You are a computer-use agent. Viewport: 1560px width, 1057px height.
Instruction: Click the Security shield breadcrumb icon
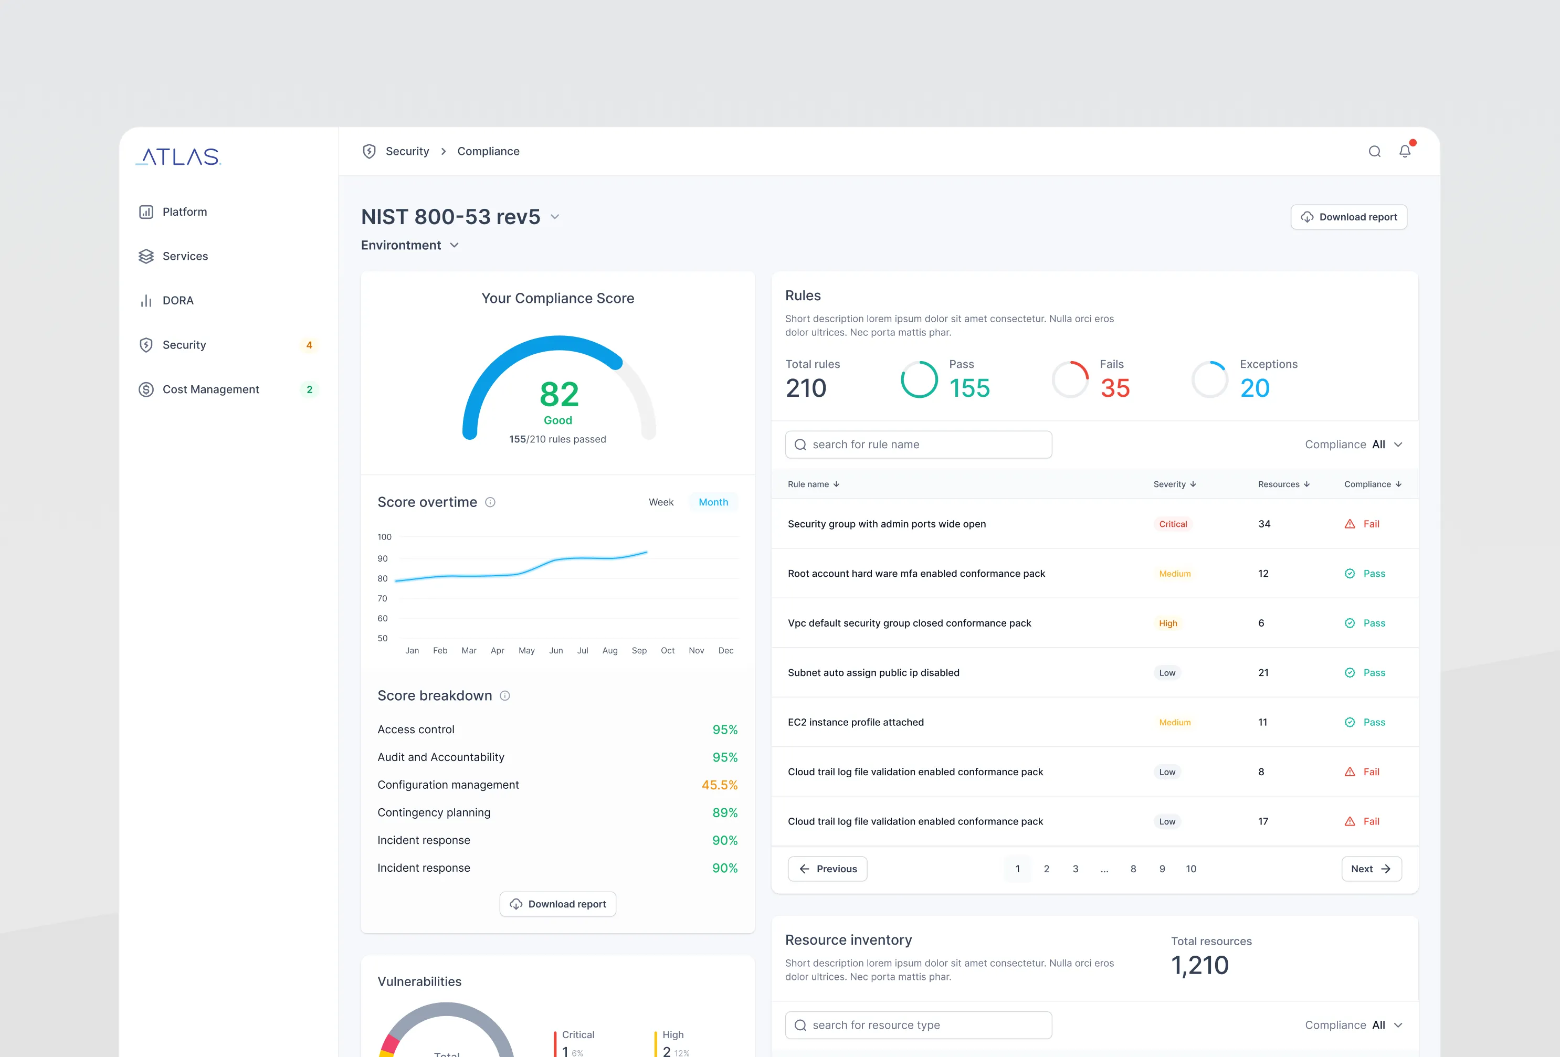pyautogui.click(x=369, y=152)
